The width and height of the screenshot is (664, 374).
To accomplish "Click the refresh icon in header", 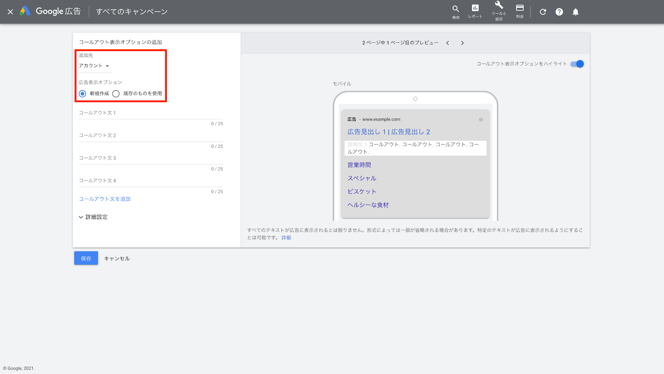I will pyautogui.click(x=543, y=12).
